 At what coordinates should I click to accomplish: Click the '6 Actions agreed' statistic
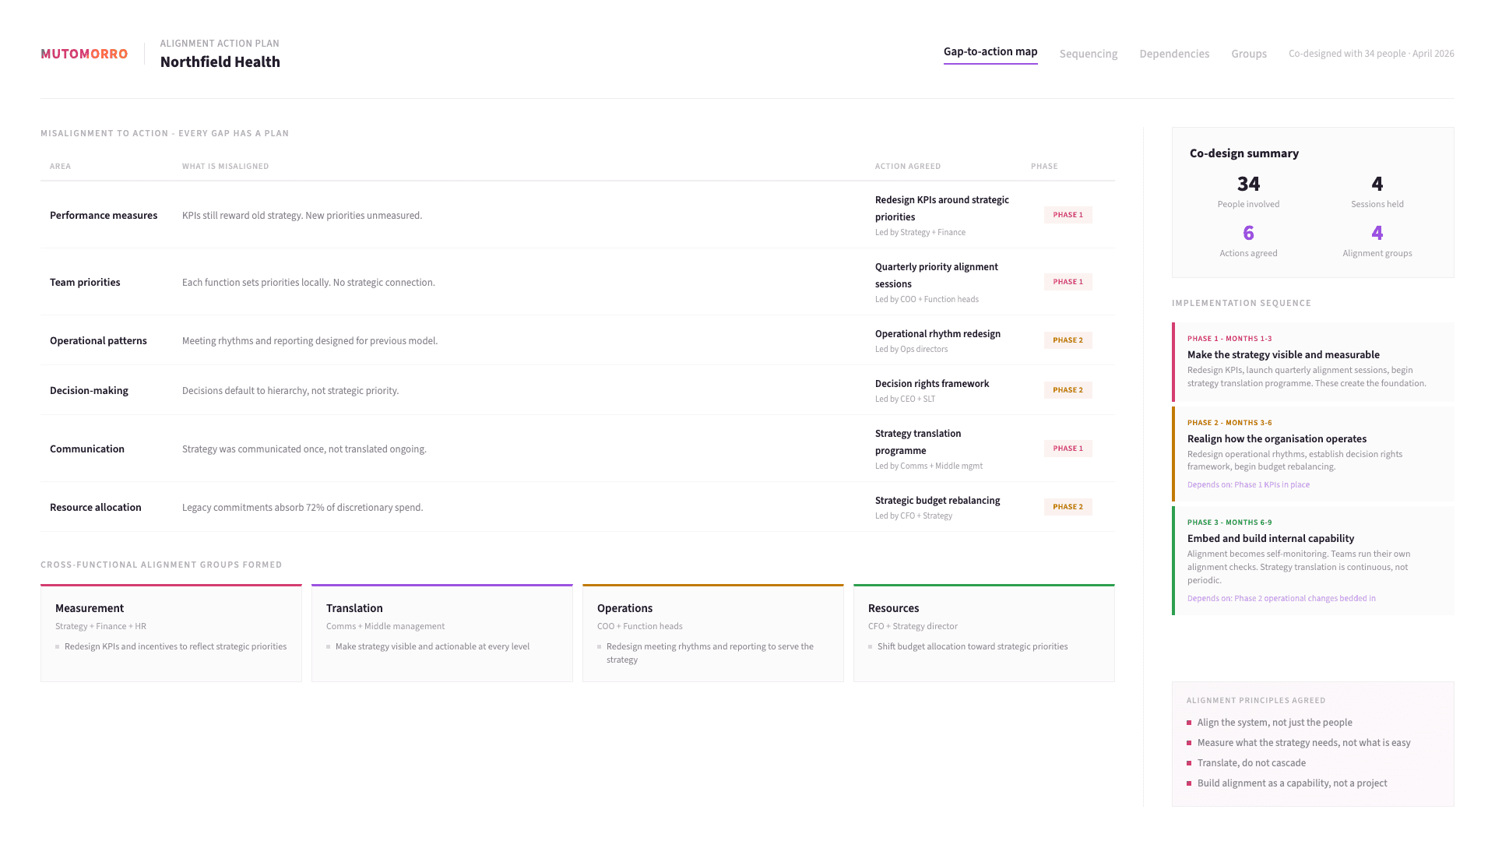tap(1248, 240)
